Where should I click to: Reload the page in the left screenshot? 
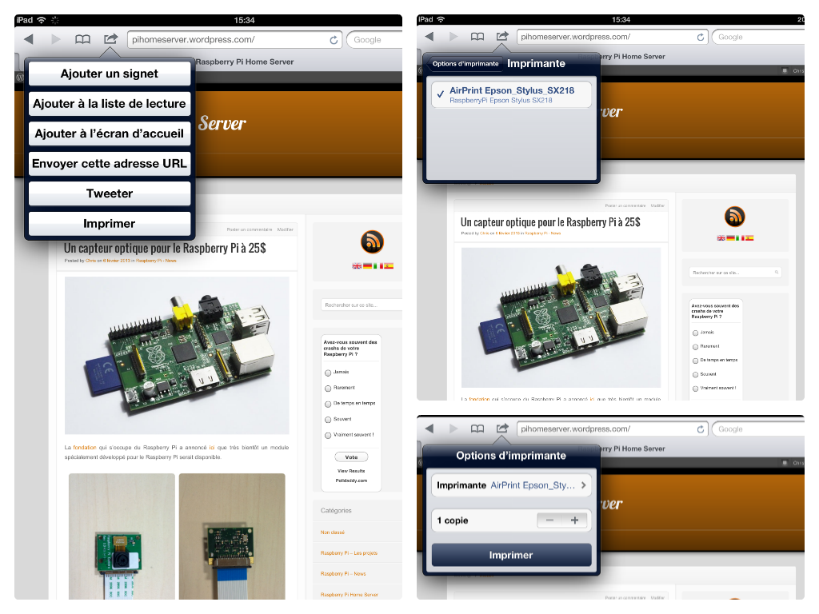(x=334, y=40)
